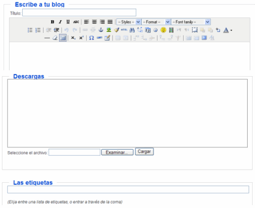Open the Font family dropdown

pos(191,22)
